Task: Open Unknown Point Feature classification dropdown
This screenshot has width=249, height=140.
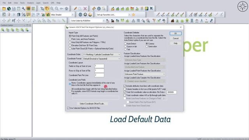Action: [145, 74]
